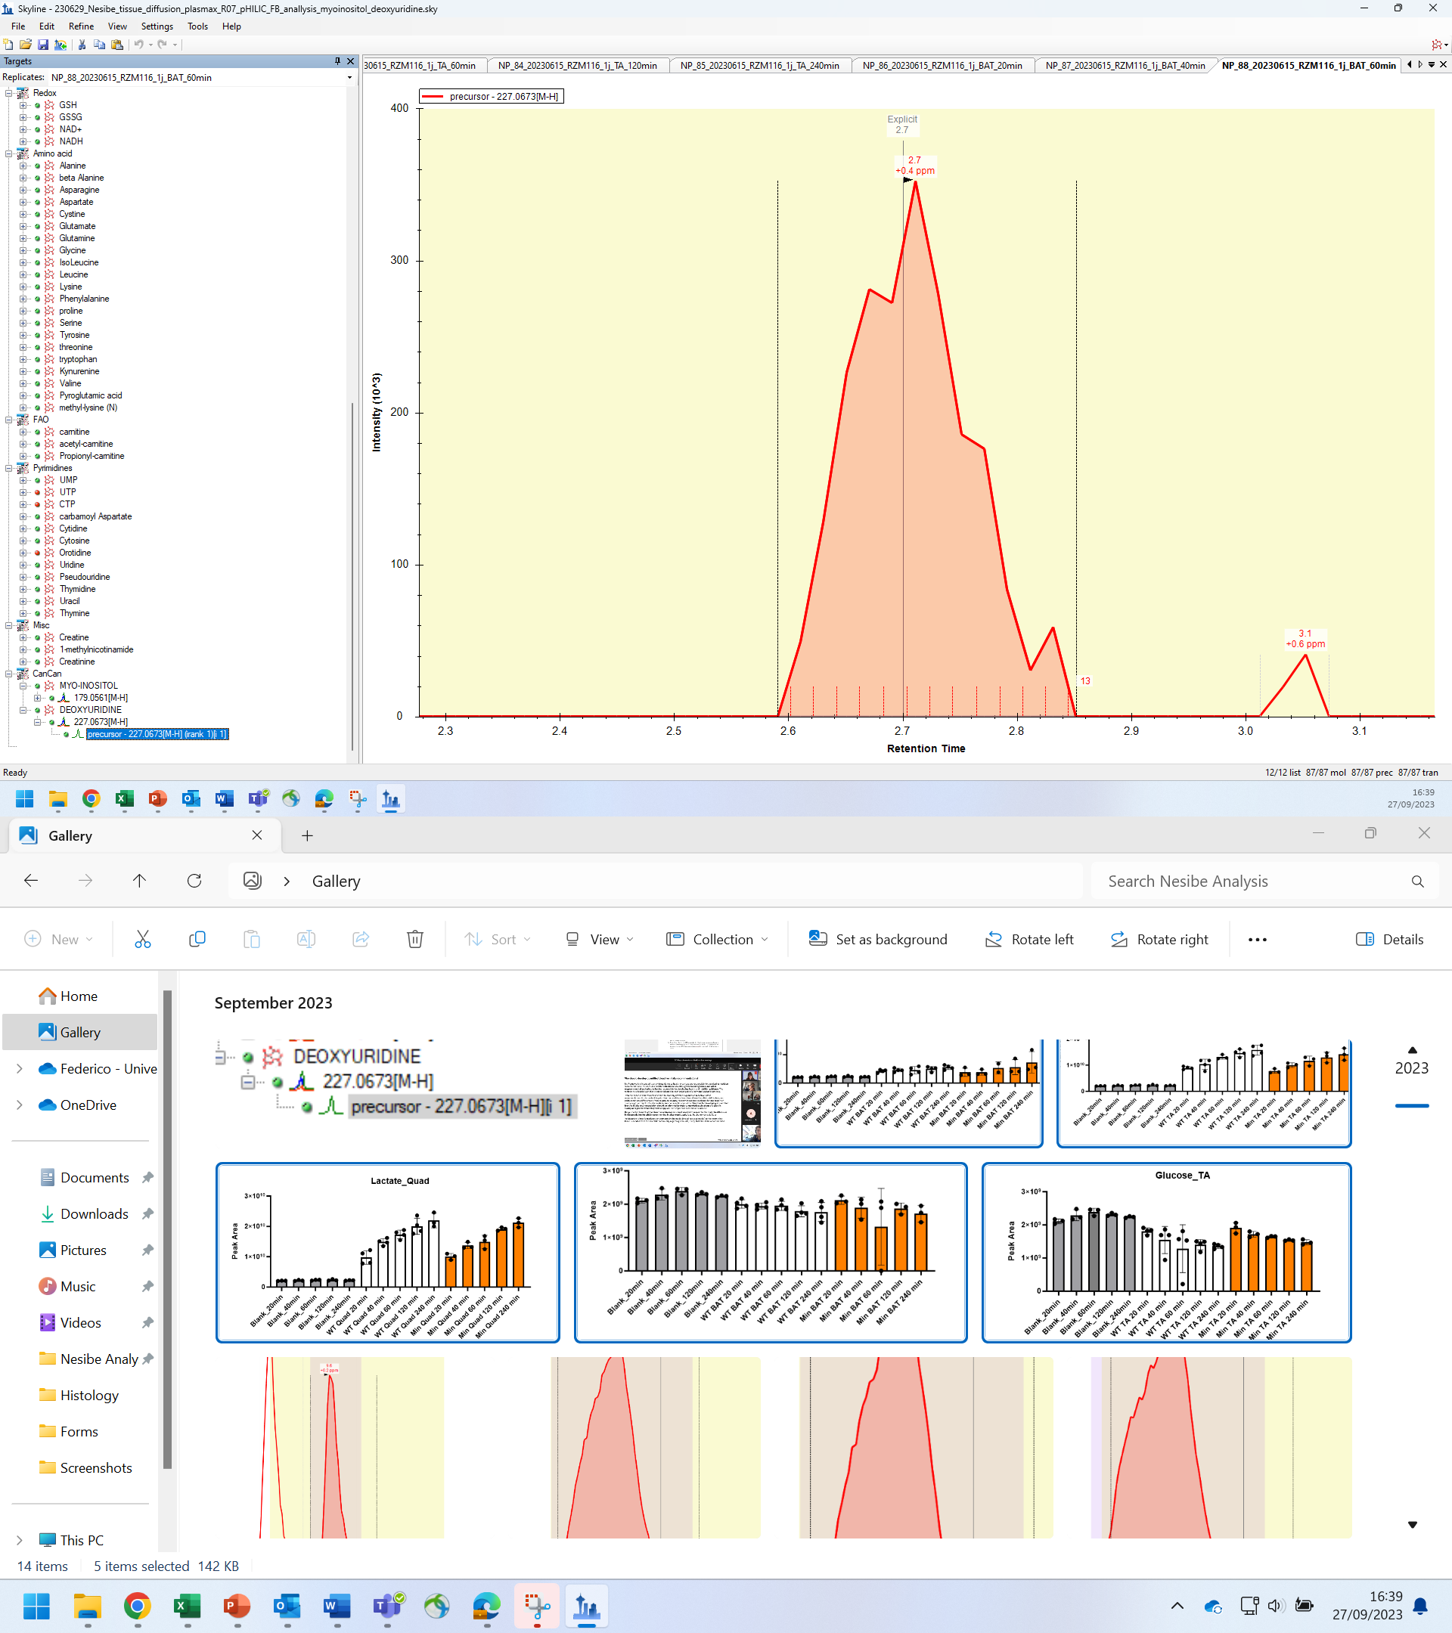This screenshot has width=1452, height=1633.
Task: Collapse the Pyrimidines group in the Targets tree
Action: (9, 468)
